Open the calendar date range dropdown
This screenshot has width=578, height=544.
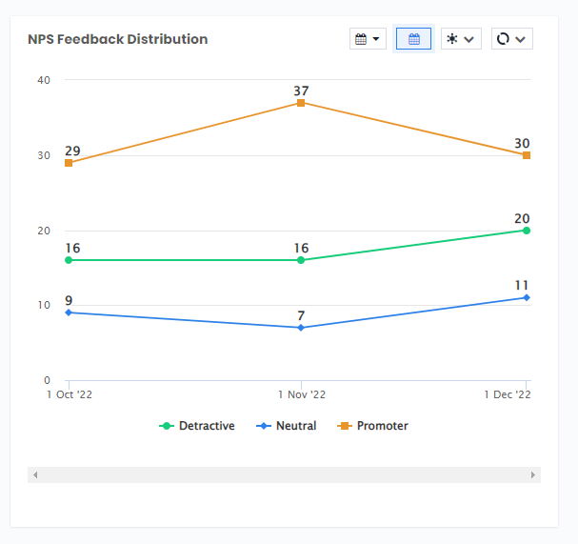pos(368,39)
